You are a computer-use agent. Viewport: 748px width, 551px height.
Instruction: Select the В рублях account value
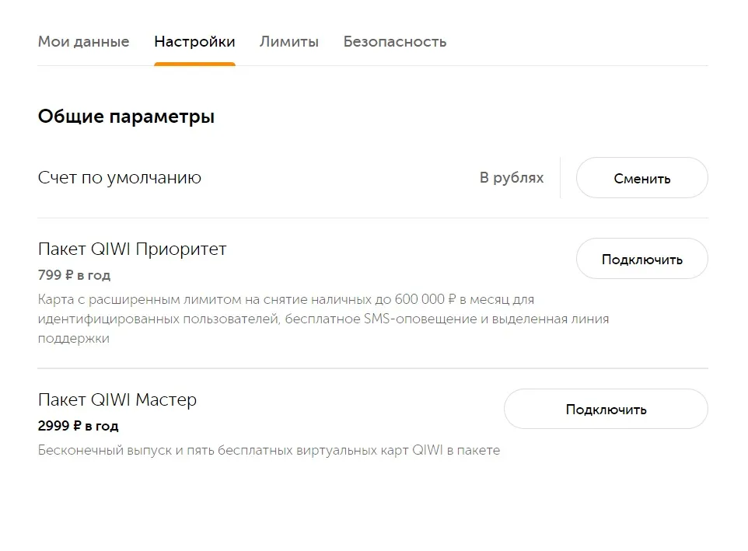coord(512,178)
